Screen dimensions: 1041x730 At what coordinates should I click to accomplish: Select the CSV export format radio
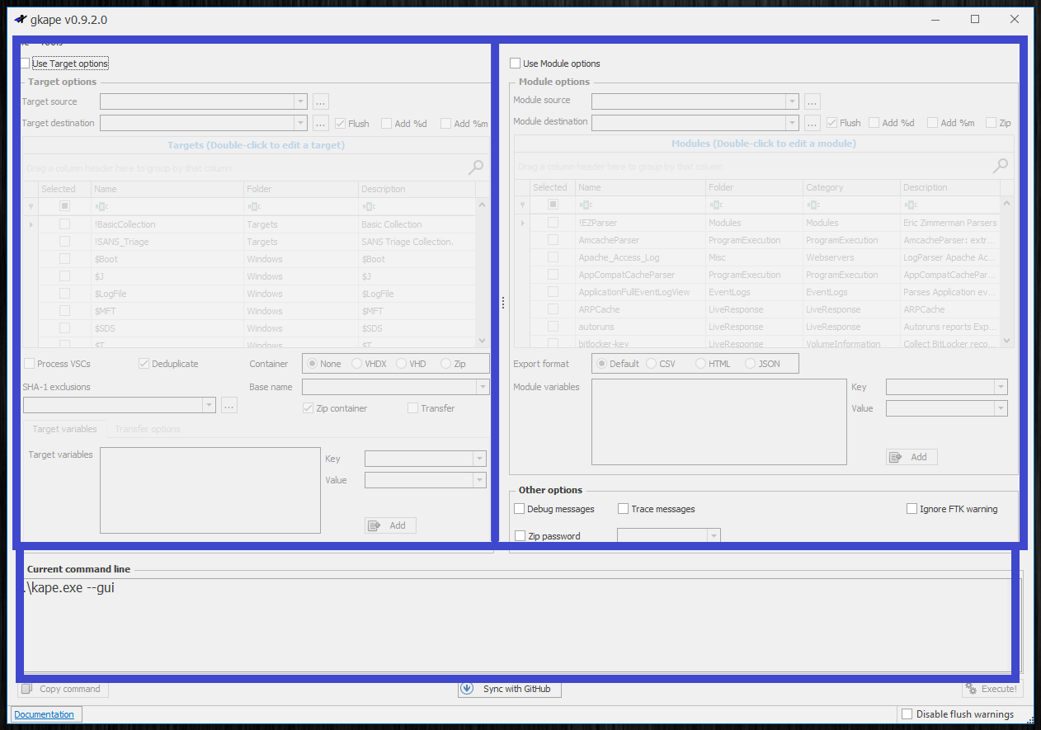652,364
